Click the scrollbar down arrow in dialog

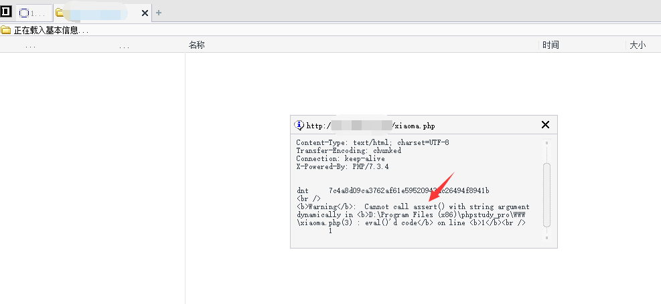click(546, 238)
